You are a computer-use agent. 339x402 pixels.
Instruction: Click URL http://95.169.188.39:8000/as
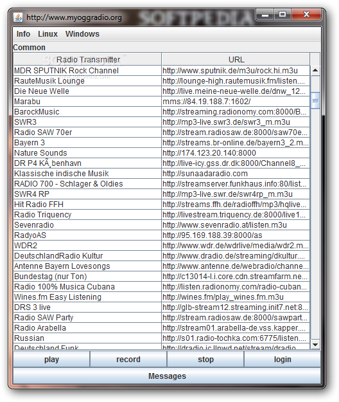(x=236, y=235)
